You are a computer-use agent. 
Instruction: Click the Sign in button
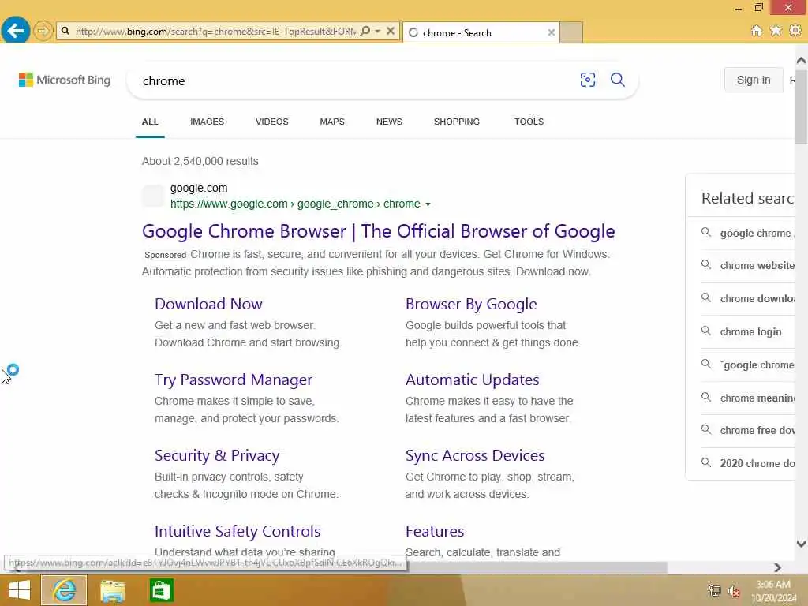click(754, 80)
